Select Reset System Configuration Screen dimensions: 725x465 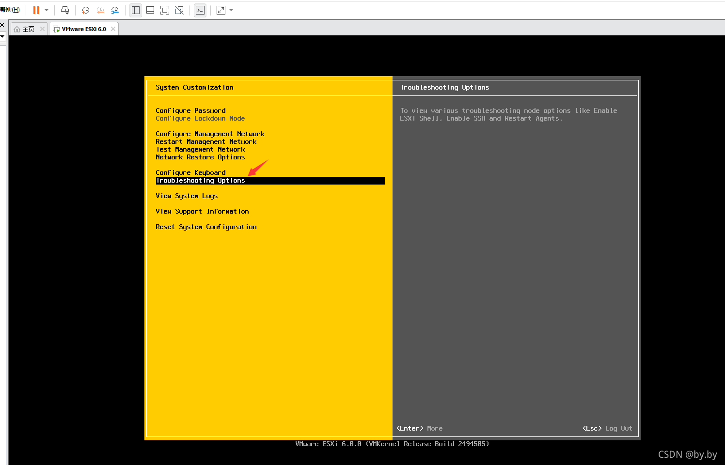206,227
